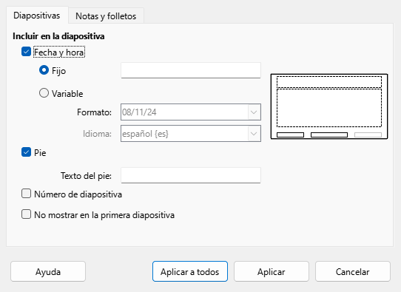Click the slide layout preview thumbnail
Image resolution: width=401 pixels, height=292 pixels.
tap(329, 106)
